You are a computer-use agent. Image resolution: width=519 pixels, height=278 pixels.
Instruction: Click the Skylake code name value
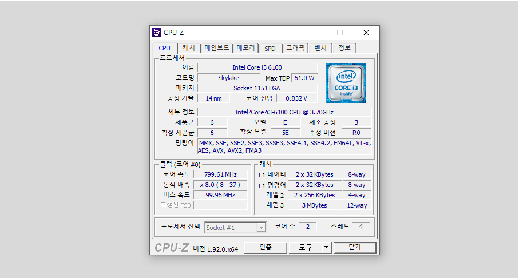228,78
